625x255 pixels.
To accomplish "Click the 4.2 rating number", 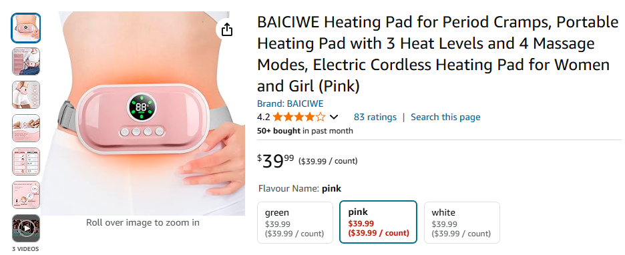I will point(264,117).
